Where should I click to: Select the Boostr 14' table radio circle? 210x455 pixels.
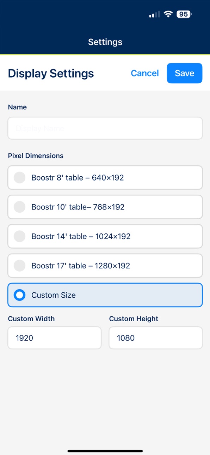point(19,236)
